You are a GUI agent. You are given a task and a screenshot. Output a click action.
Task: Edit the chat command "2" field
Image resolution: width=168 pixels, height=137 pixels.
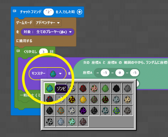(49, 12)
